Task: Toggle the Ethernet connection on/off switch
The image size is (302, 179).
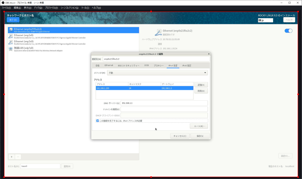Action: 288,31
